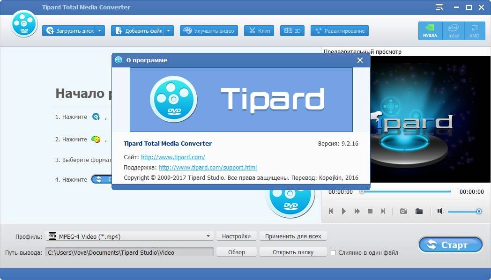Click the О программе dialog icon
Viewport: 491px width, 280px height.
coord(119,60)
